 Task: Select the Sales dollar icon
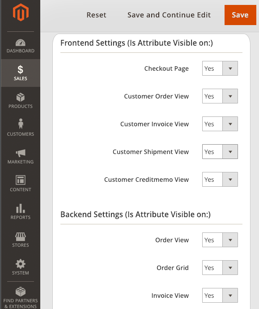point(21,69)
